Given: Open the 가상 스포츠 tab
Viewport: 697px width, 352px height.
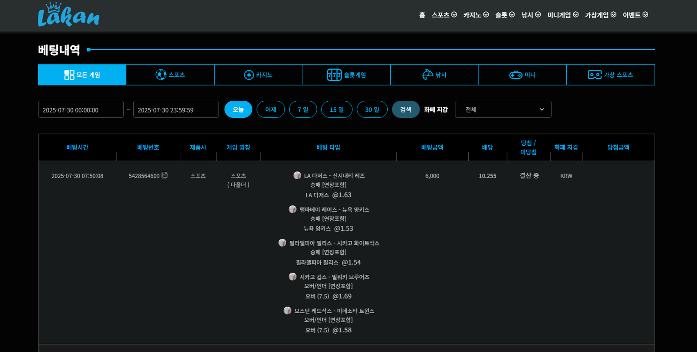Looking at the screenshot, I should (610, 75).
